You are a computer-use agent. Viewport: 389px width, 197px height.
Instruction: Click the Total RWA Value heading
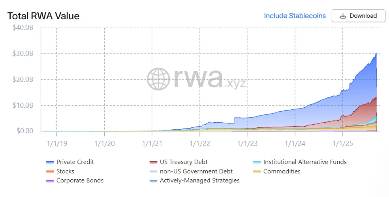click(43, 16)
